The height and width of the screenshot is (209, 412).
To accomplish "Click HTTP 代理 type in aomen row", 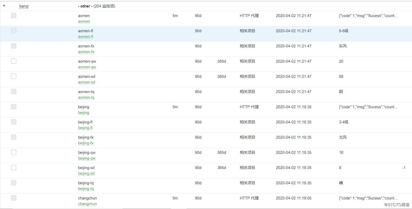I will tap(249, 16).
